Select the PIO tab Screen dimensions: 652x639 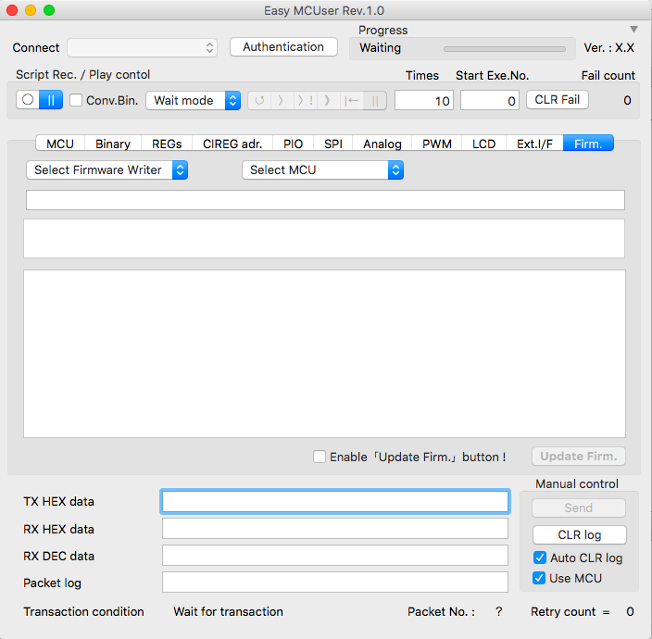point(294,144)
